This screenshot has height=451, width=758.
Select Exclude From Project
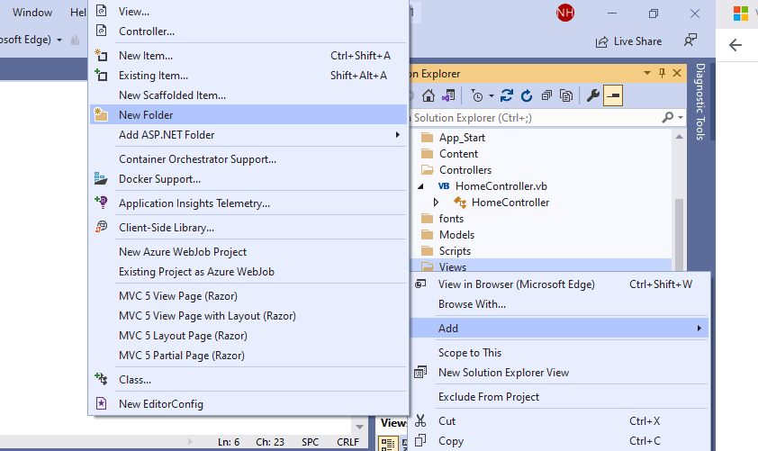tap(559, 396)
